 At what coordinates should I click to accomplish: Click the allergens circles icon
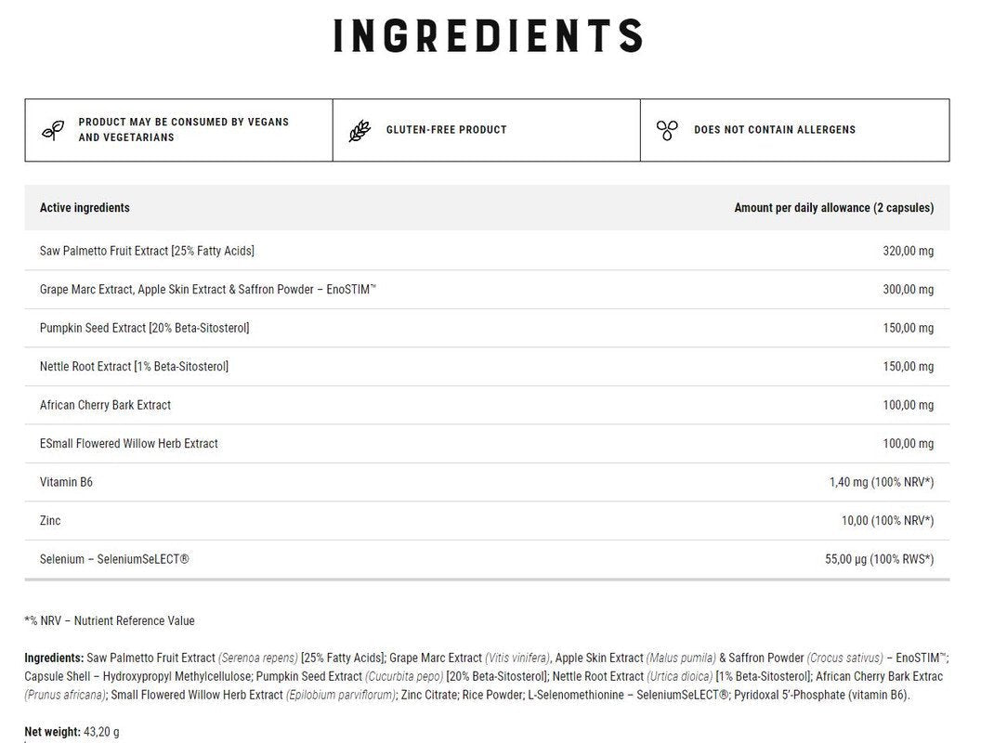[667, 130]
